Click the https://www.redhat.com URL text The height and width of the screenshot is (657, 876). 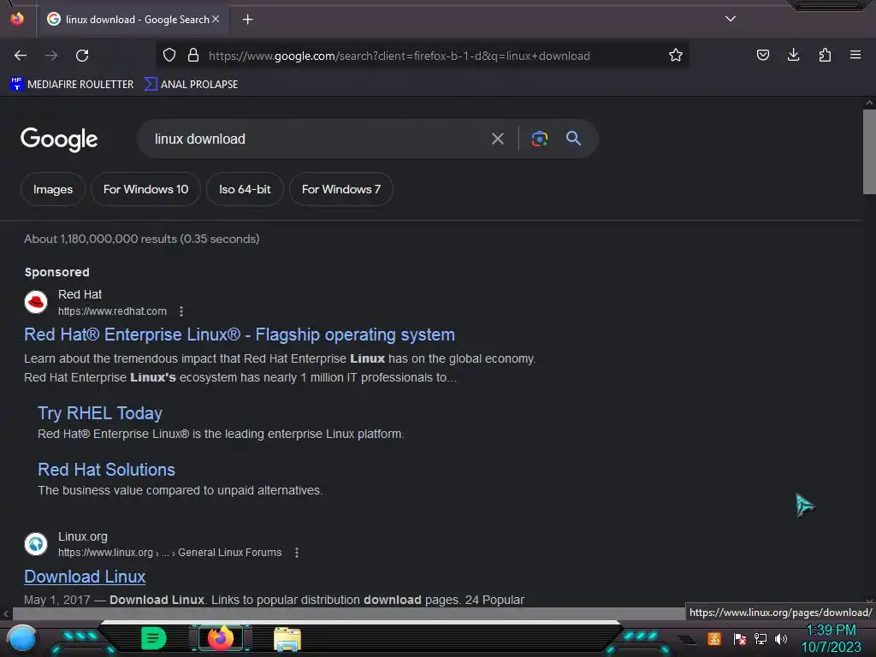[112, 311]
